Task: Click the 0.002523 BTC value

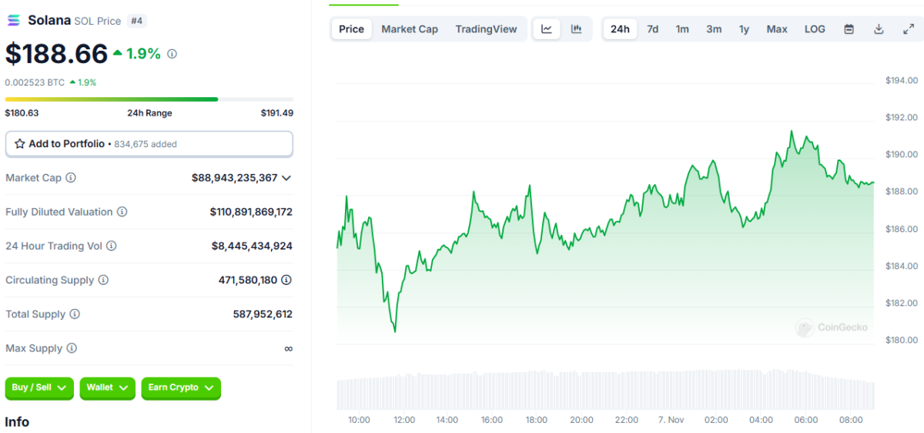Action: coord(35,82)
